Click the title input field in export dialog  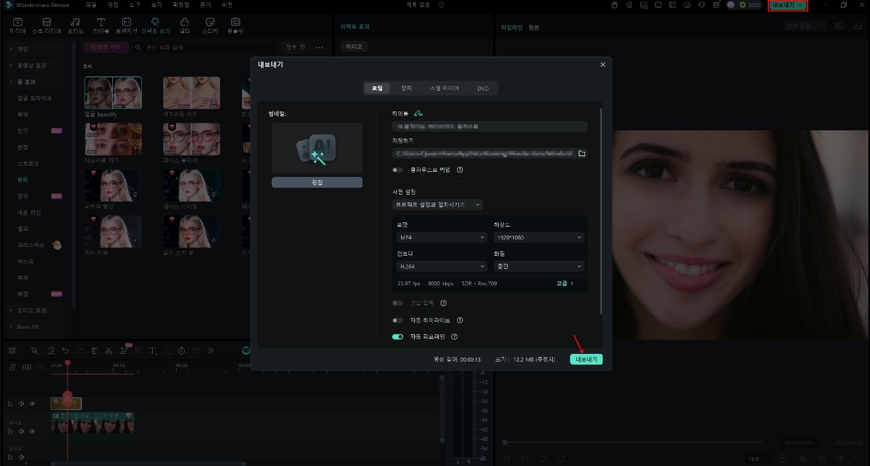coord(489,127)
